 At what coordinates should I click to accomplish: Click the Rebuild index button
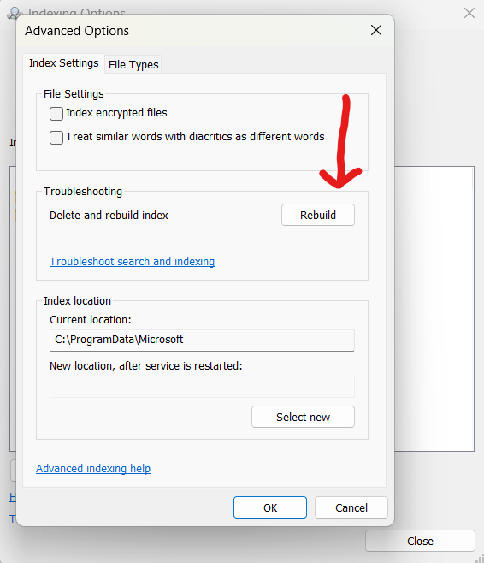coord(318,215)
